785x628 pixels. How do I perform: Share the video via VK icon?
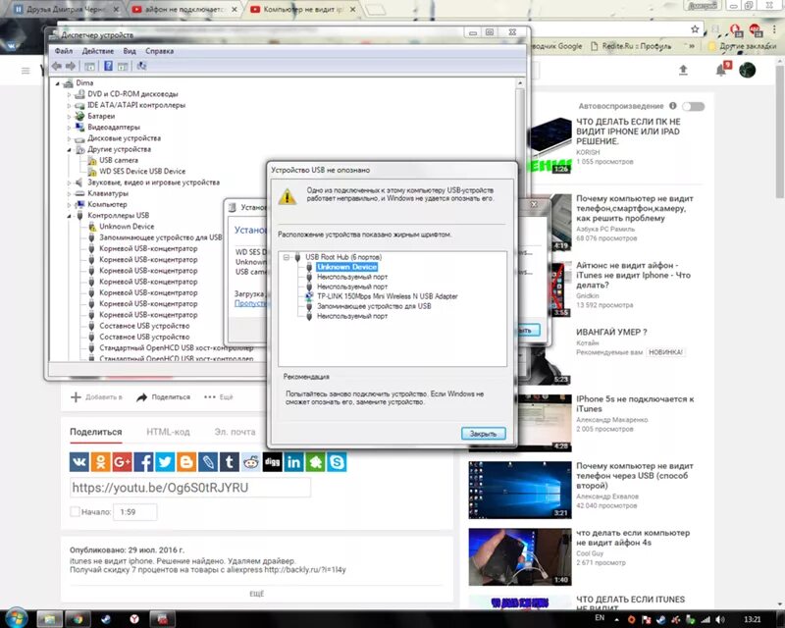pyautogui.click(x=79, y=462)
